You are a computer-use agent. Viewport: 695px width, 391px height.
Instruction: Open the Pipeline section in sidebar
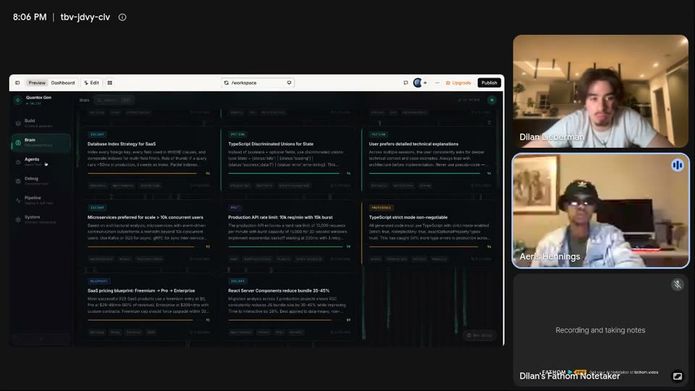41,201
